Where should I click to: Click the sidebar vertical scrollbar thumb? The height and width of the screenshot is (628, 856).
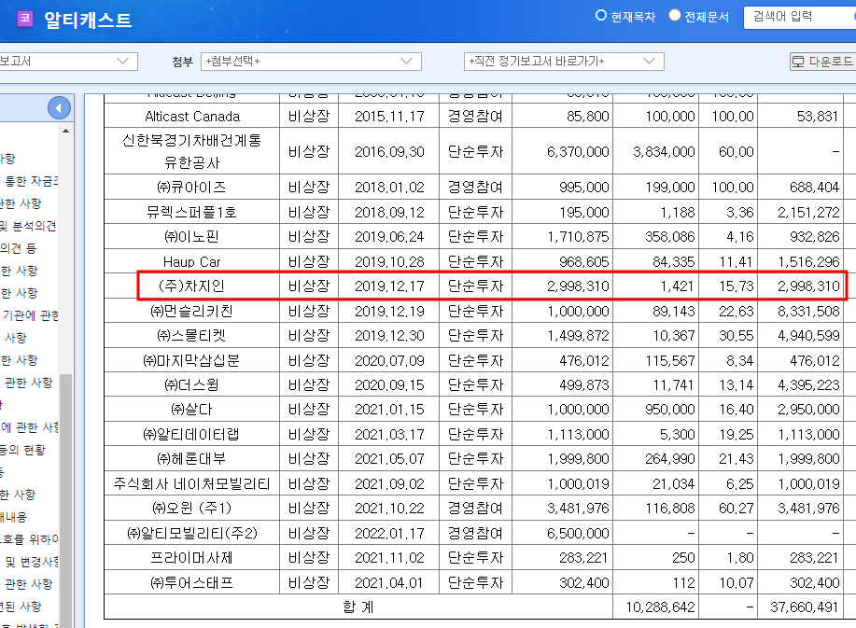click(x=65, y=499)
